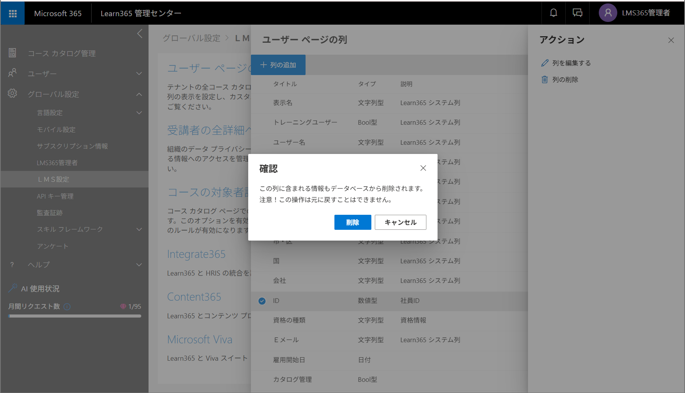The height and width of the screenshot is (393, 685).
Task: Click the グローバル設定 gear icon
Action: point(12,94)
